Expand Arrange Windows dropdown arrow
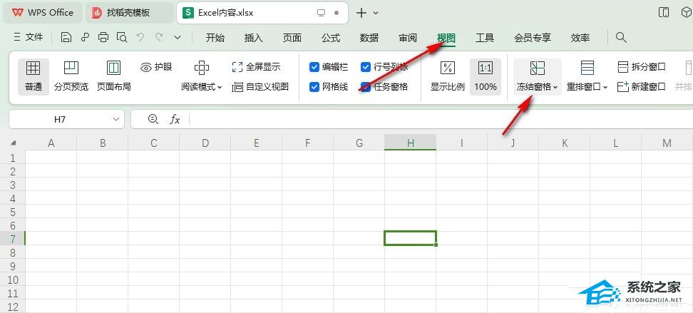Screen dimensions: 693x313 tap(605, 87)
